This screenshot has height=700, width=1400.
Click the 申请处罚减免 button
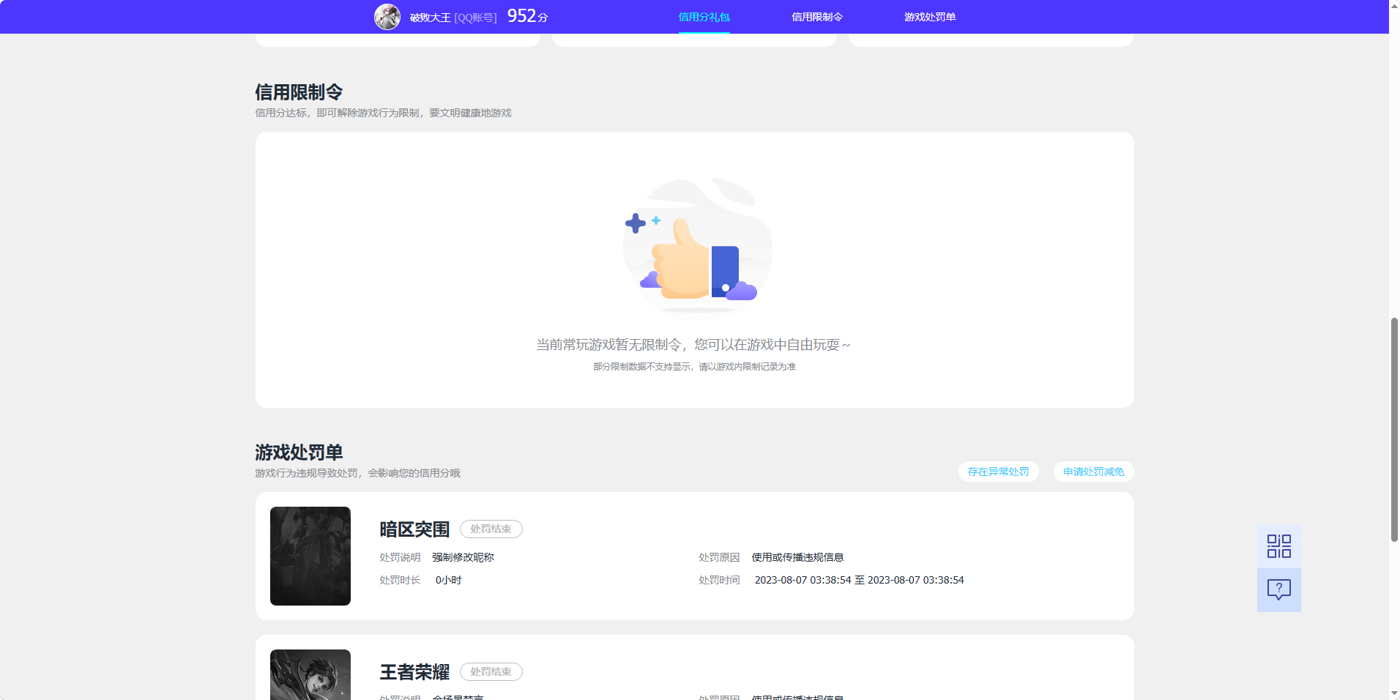1094,472
